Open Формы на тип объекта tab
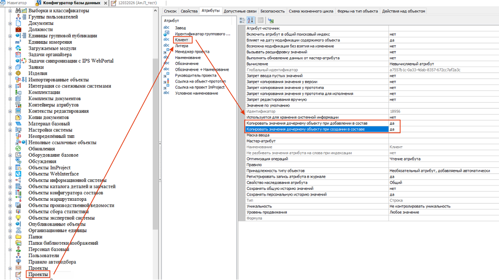The image size is (499, 280). point(358,11)
